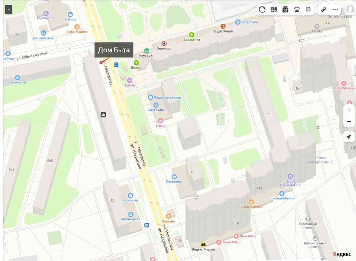The image size is (356, 261).
Task: Select building label 4А
Action: pyautogui.click(x=327, y=23)
